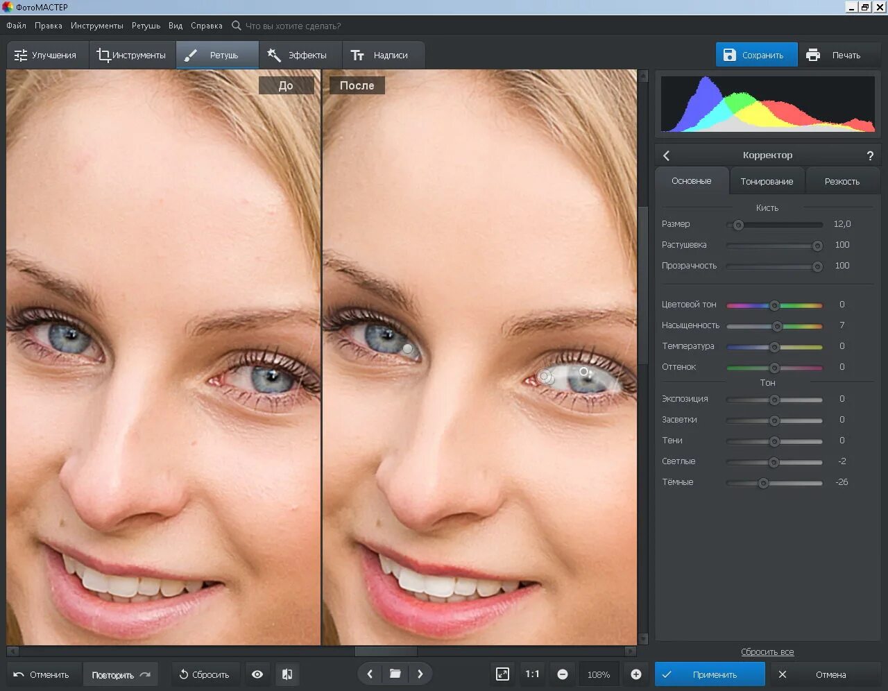Click the ФотоМАСТЕР app icon in title bar
This screenshot has width=888, height=691.
pyautogui.click(x=8, y=7)
